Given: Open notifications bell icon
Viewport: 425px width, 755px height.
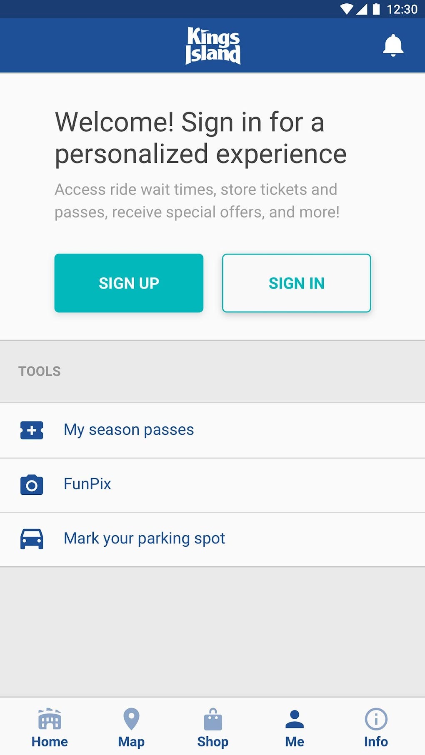Looking at the screenshot, I should click(393, 45).
